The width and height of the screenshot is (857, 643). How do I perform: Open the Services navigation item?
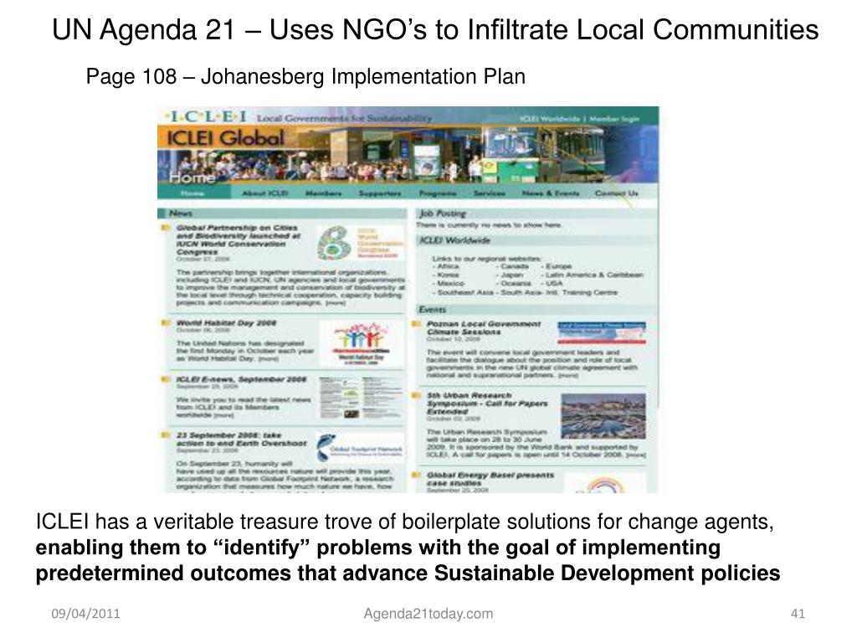pyautogui.click(x=489, y=193)
